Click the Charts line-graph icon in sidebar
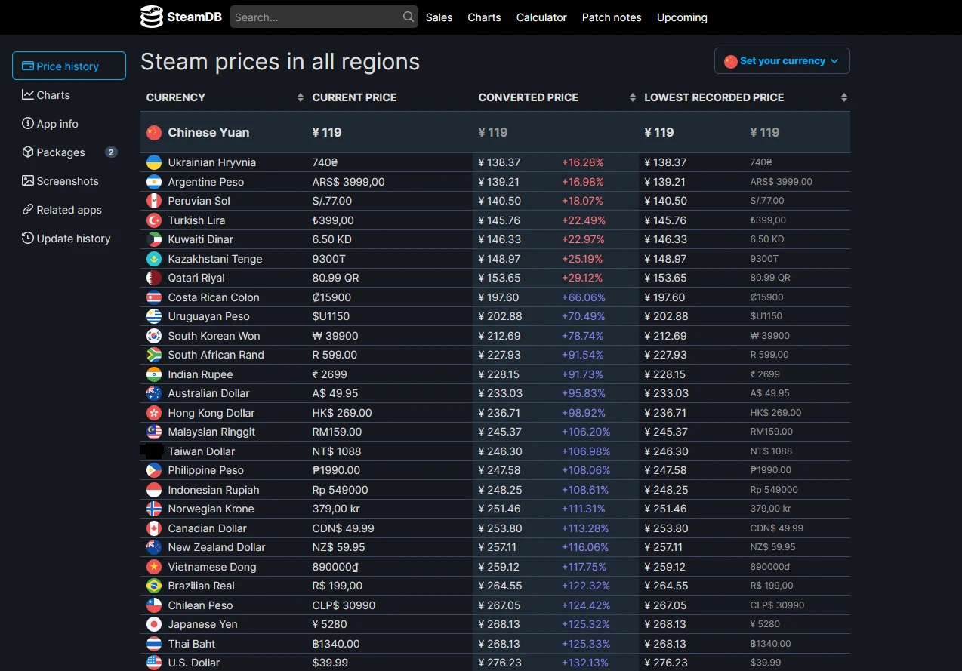This screenshot has height=671, width=962. (28, 95)
